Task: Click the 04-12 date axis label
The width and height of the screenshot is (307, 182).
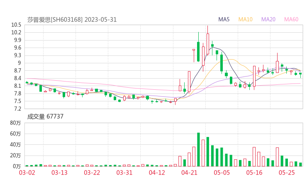Action: tap(157, 172)
